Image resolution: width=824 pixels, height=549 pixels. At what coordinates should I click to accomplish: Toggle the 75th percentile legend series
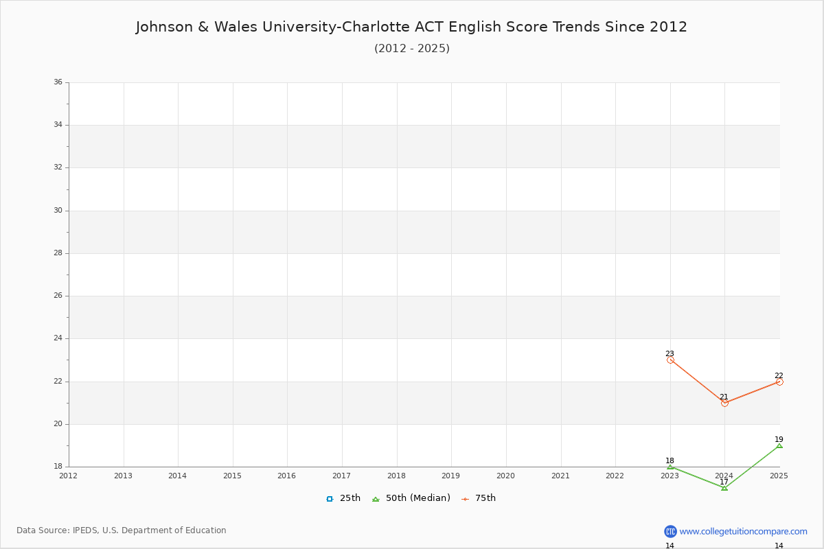pos(479,498)
